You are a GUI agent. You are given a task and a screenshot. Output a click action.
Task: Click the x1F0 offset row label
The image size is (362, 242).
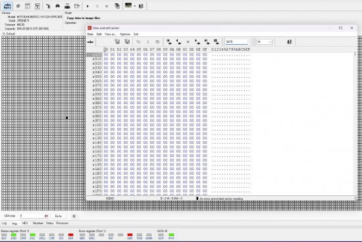[97, 191]
